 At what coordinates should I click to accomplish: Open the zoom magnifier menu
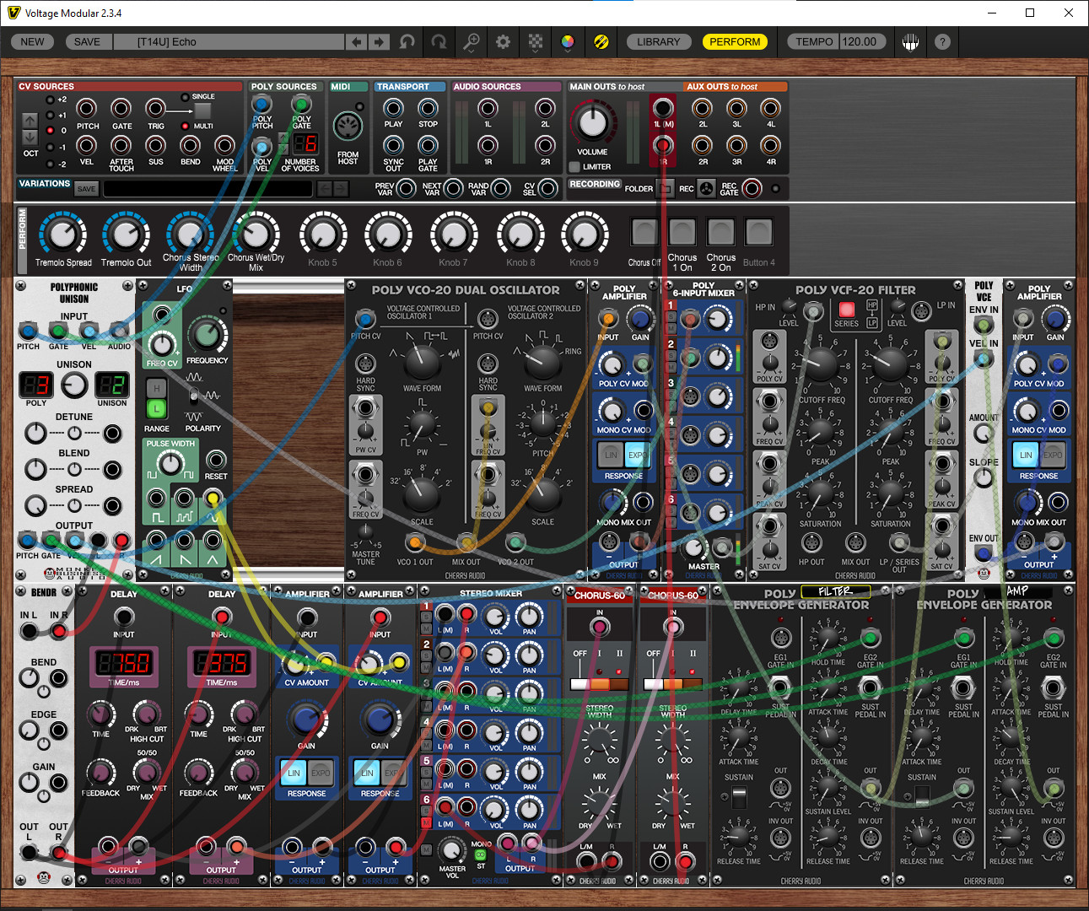472,41
